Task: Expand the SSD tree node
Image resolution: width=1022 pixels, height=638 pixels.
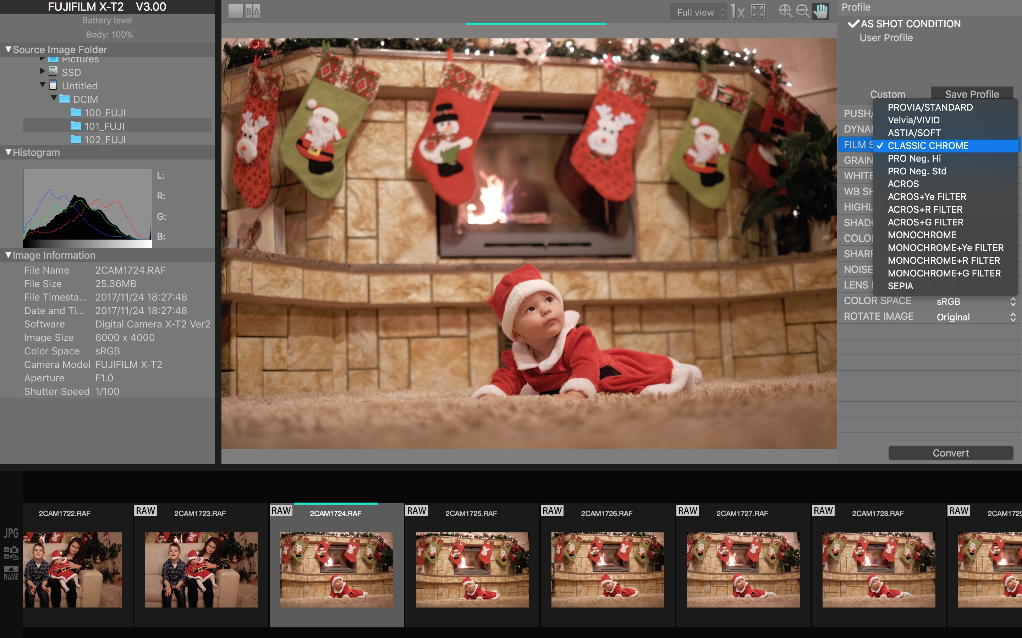Action: click(x=42, y=71)
